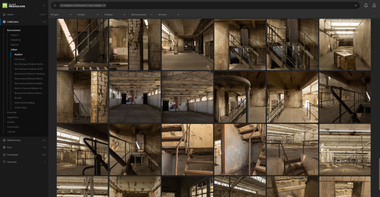380x197 pixels.
Task: Select Renaissance Revival Modular collection
Action: click(x=29, y=93)
